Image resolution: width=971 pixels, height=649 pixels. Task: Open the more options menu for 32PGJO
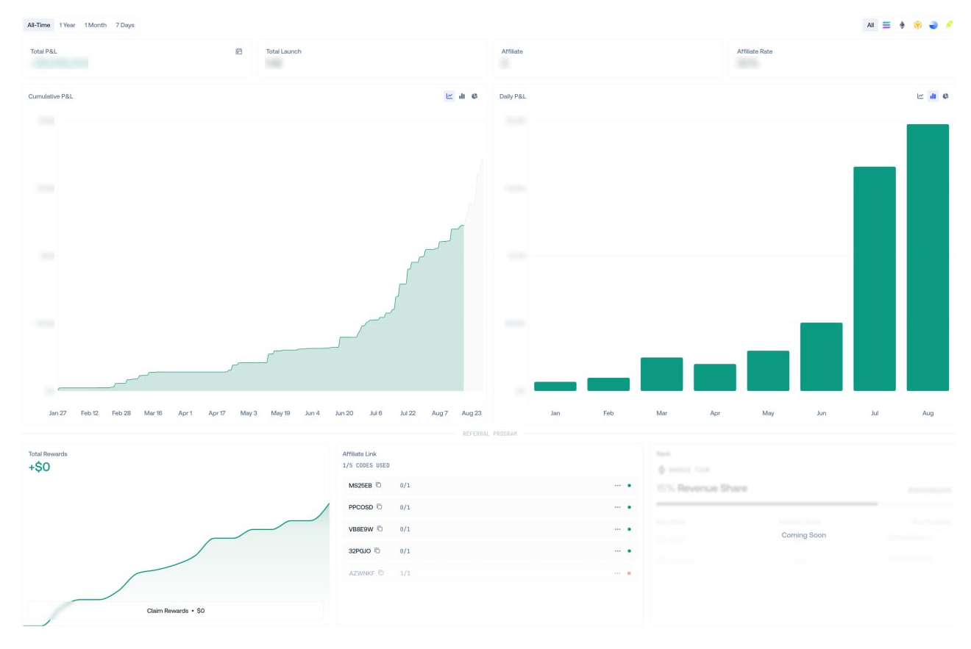pyautogui.click(x=617, y=551)
